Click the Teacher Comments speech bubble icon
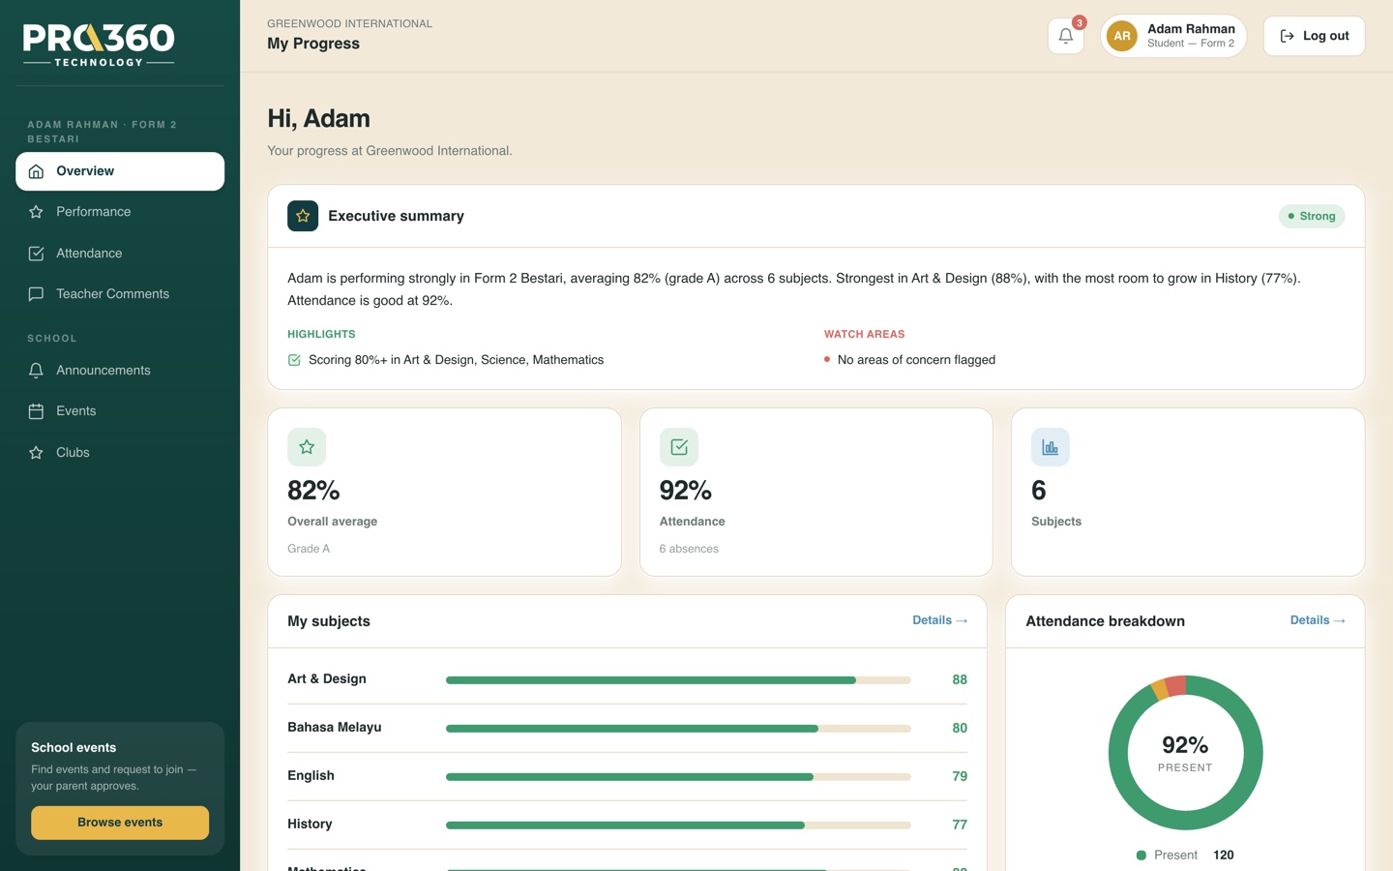This screenshot has height=871, width=1393. [x=36, y=294]
